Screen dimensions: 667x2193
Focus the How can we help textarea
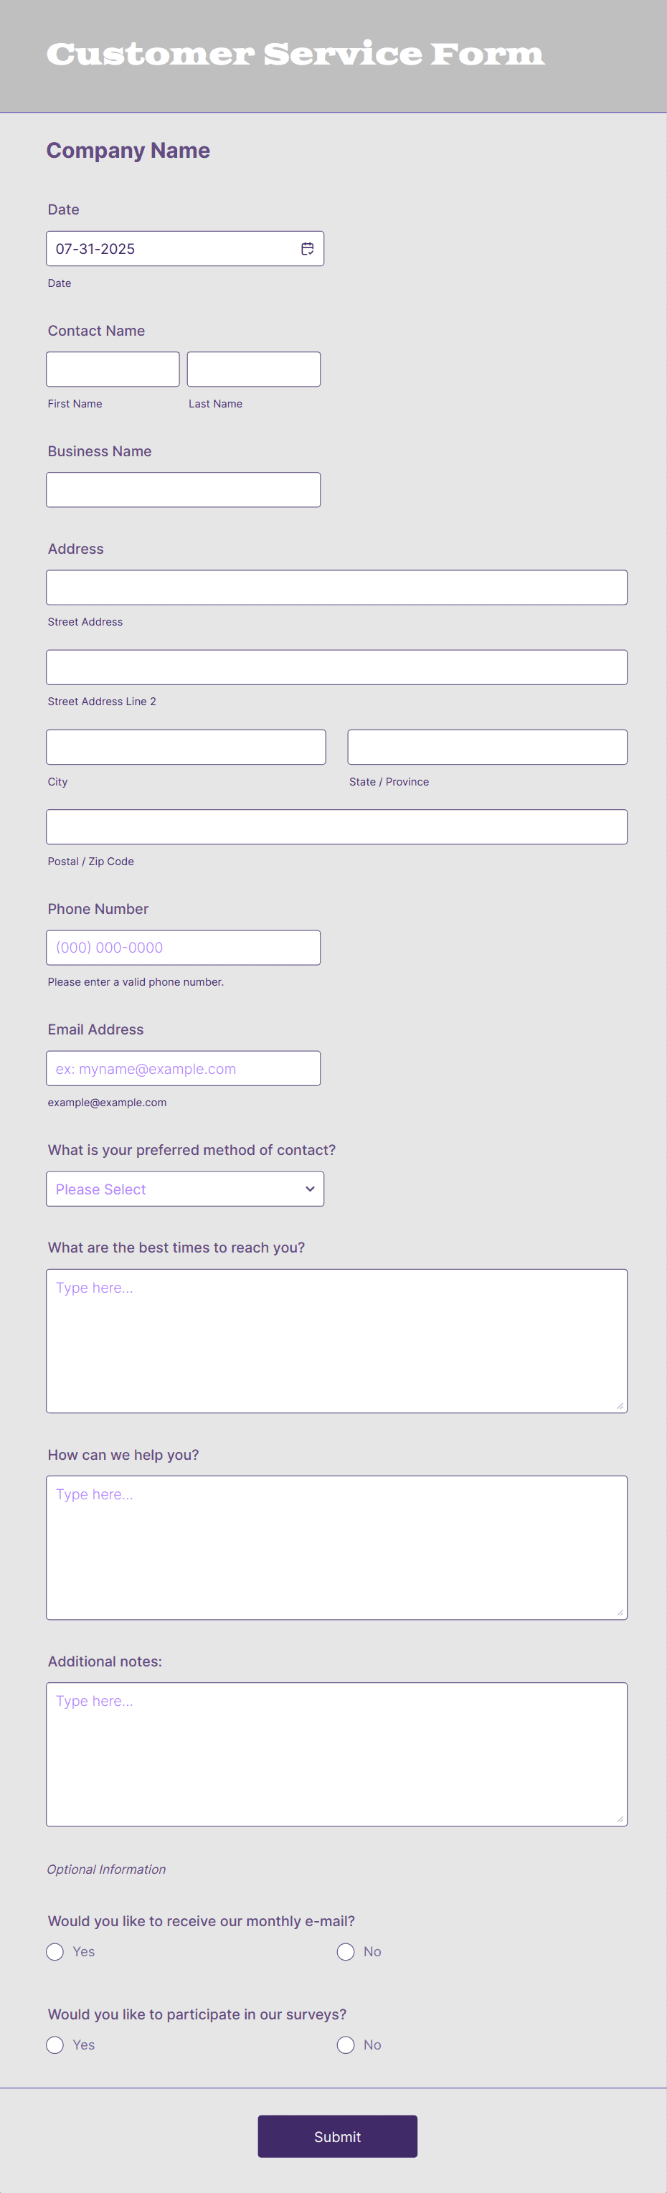click(337, 1547)
